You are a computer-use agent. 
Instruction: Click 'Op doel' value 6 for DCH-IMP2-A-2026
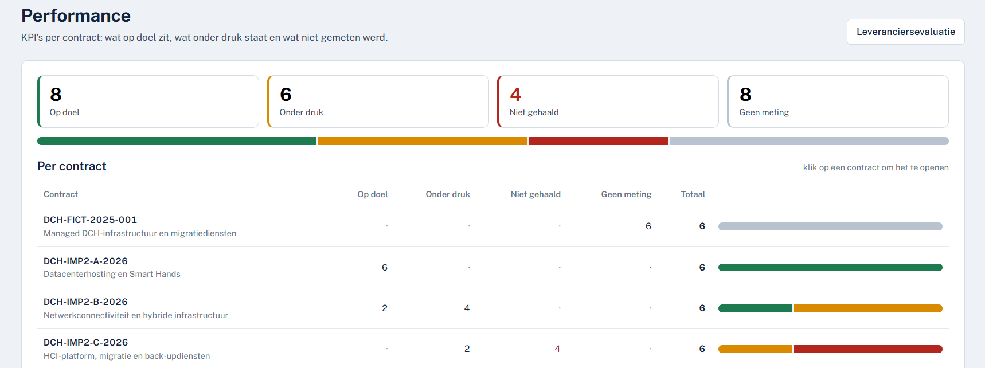click(x=385, y=268)
